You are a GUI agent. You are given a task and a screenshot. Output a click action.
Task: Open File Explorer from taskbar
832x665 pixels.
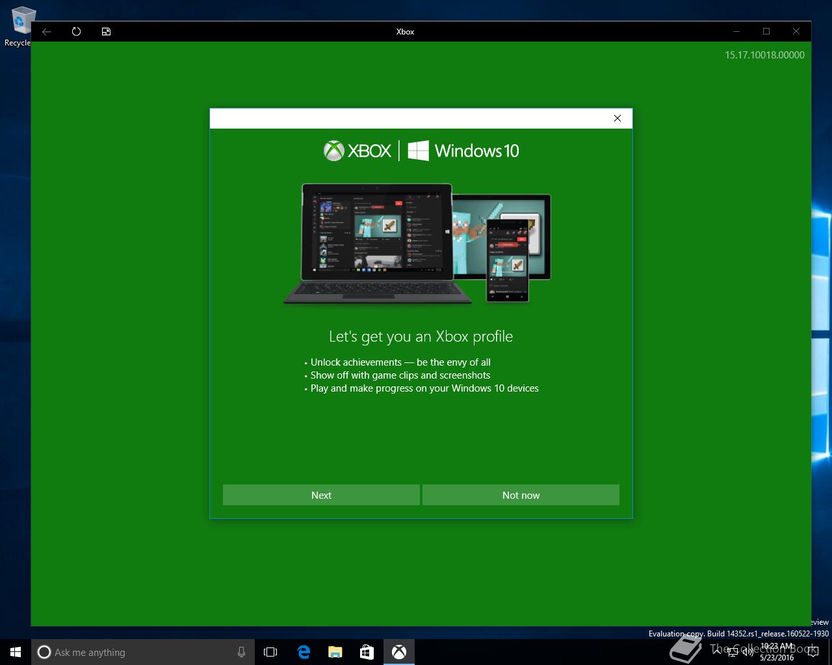(x=335, y=652)
